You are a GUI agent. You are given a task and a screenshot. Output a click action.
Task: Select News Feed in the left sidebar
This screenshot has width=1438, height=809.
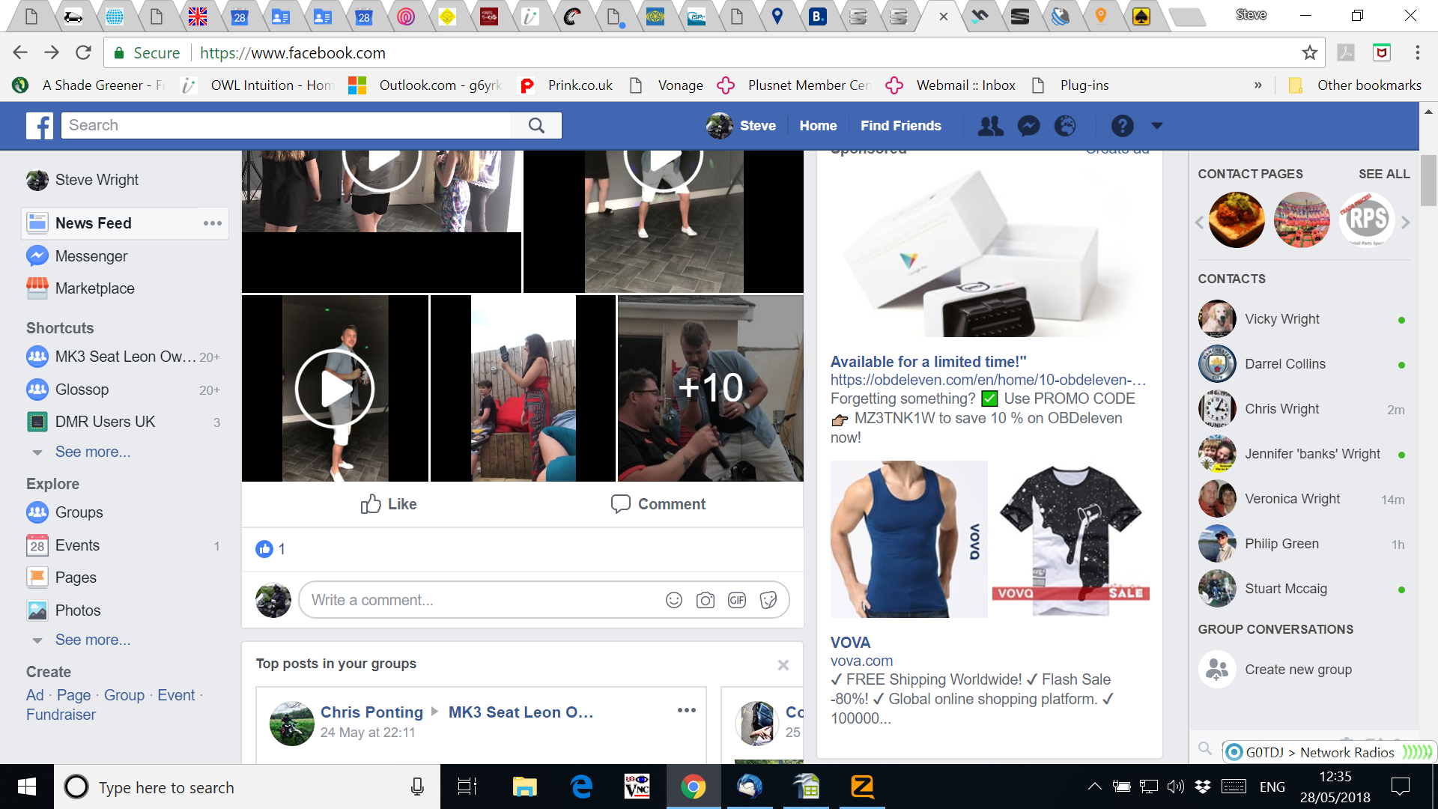94,223
